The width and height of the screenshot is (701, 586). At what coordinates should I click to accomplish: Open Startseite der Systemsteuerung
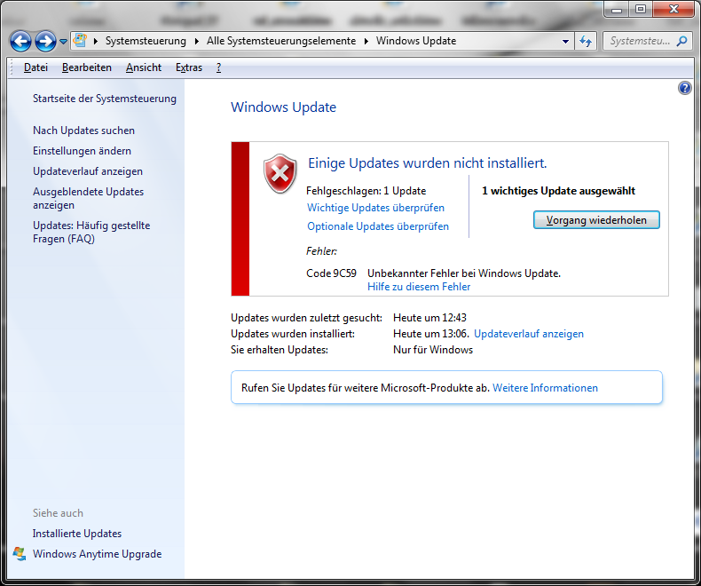pyautogui.click(x=105, y=99)
